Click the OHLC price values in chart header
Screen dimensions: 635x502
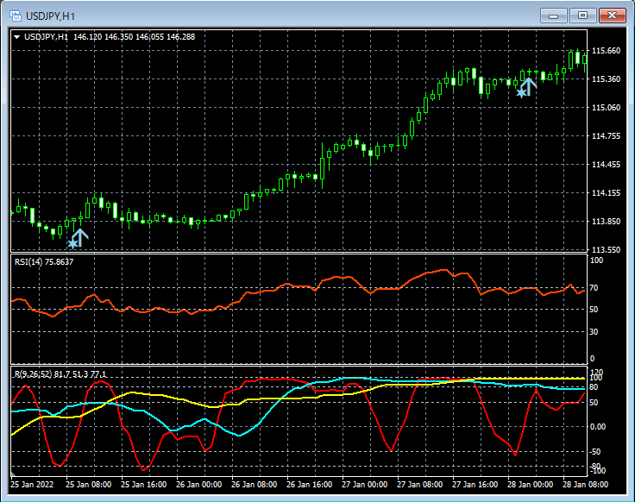134,37
